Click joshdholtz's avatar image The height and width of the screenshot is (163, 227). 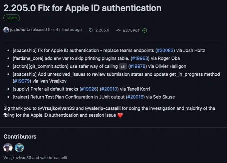6,30
